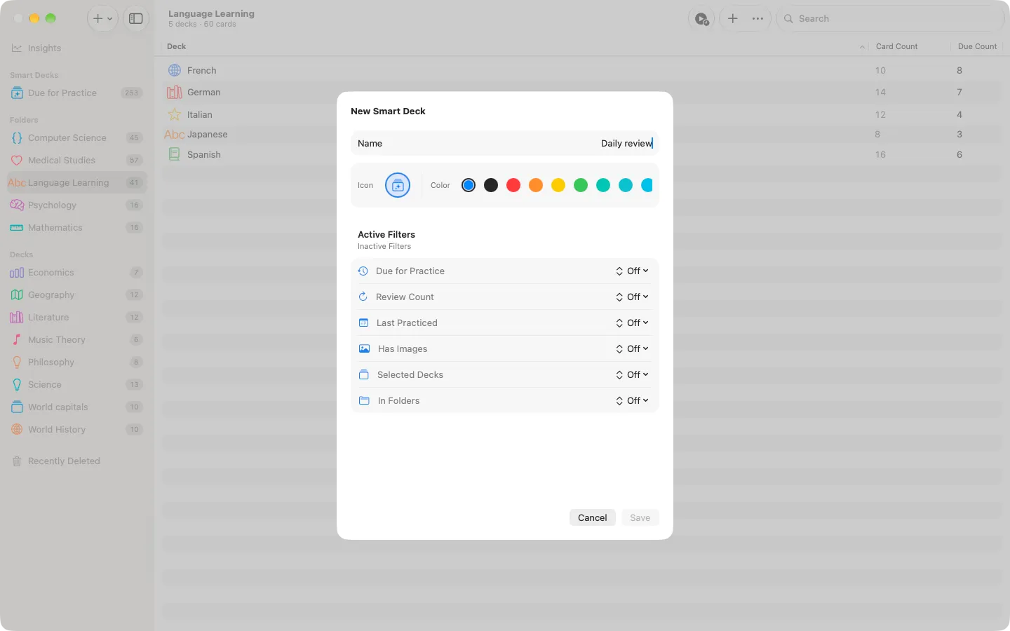Open the Last Practiced Off dropdown
The width and height of the screenshot is (1010, 631).
[x=632, y=323]
